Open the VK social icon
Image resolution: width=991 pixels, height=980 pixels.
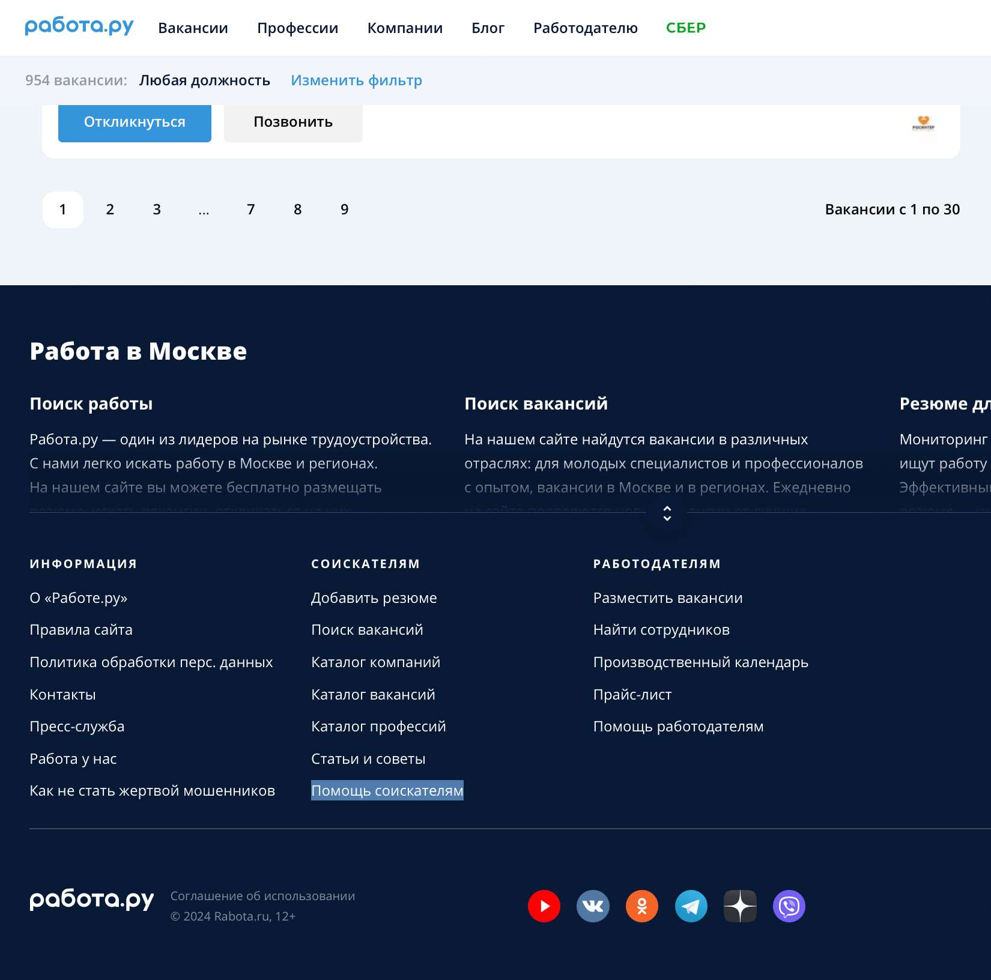[x=593, y=906]
